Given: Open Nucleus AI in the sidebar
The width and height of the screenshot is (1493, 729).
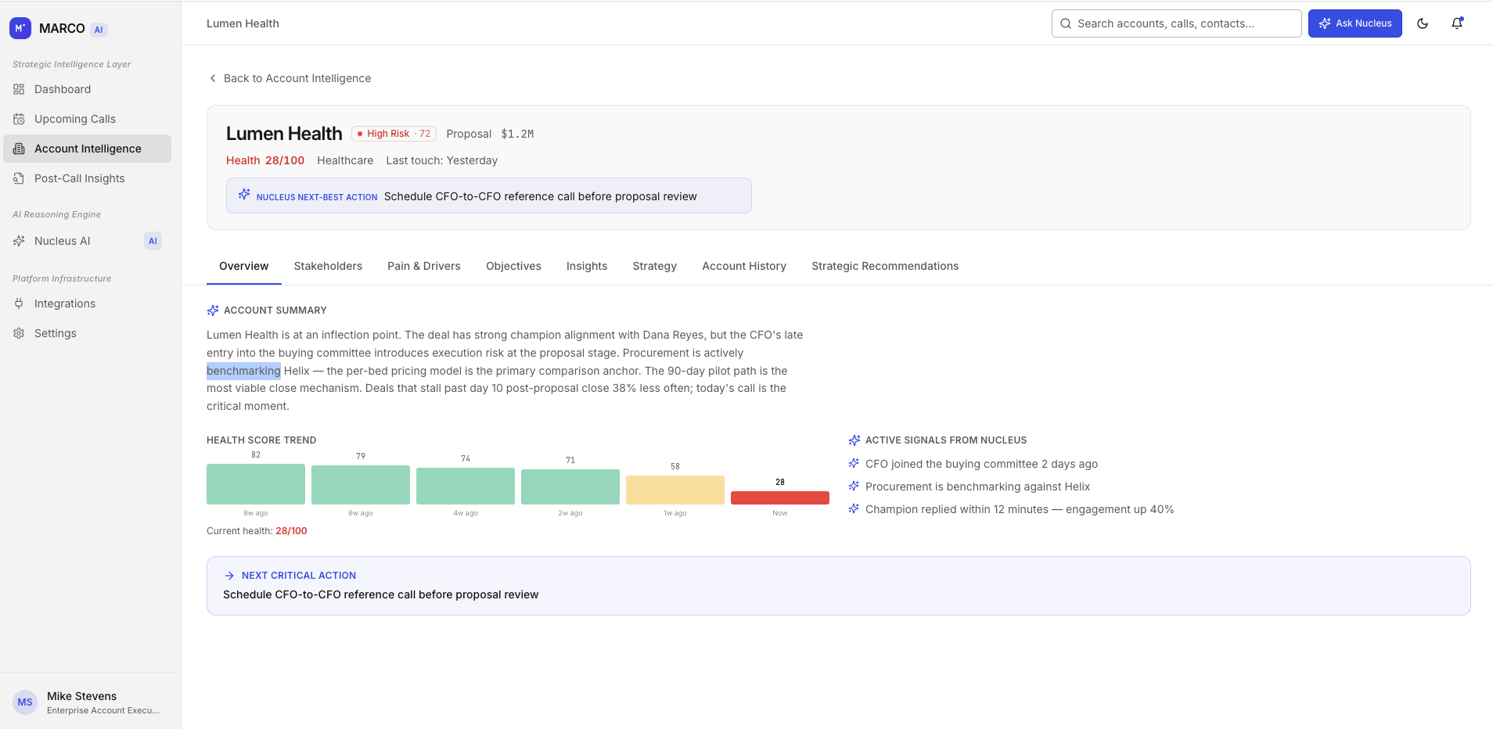Looking at the screenshot, I should pos(87,241).
